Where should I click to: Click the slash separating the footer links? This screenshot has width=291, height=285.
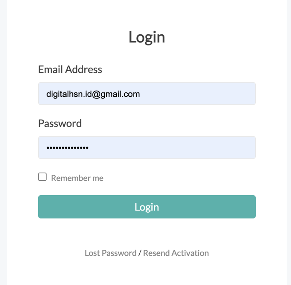pyautogui.click(x=140, y=253)
